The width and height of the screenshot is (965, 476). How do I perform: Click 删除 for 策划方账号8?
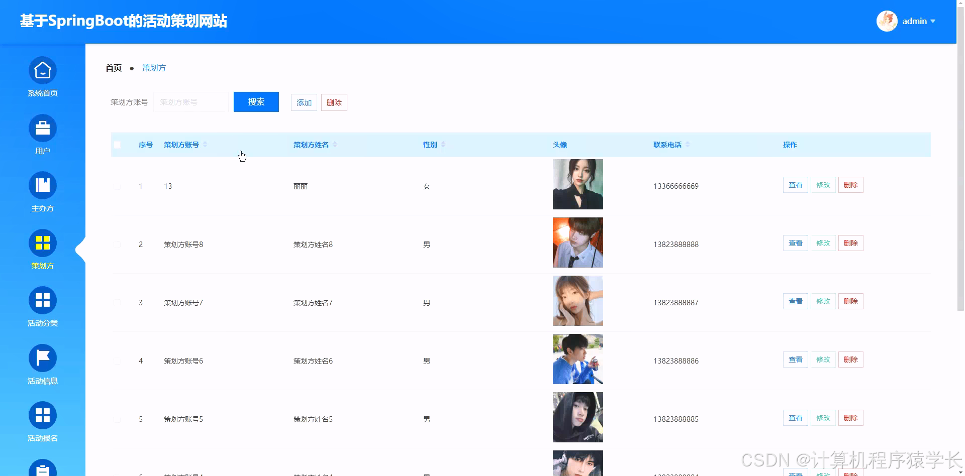click(851, 243)
